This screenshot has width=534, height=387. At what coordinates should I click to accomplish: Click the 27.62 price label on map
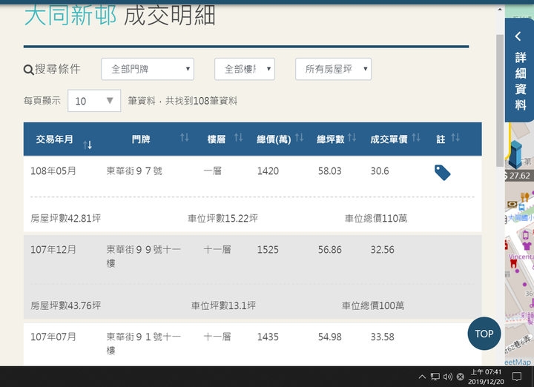(x=519, y=176)
